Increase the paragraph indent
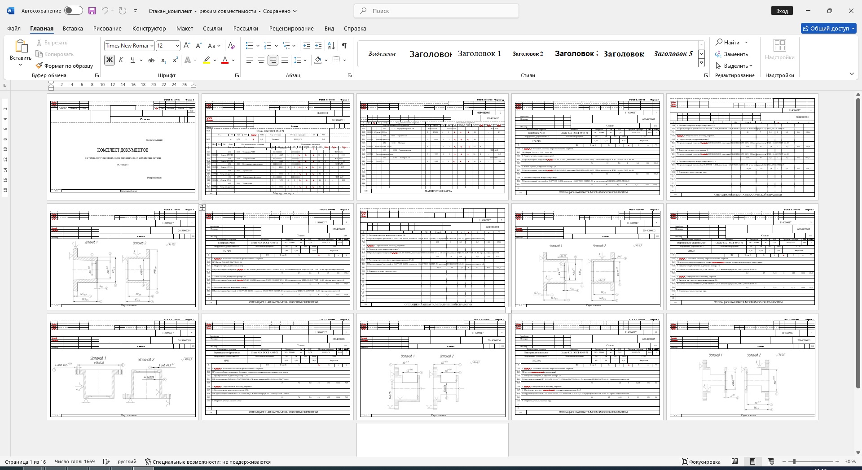 click(x=318, y=46)
